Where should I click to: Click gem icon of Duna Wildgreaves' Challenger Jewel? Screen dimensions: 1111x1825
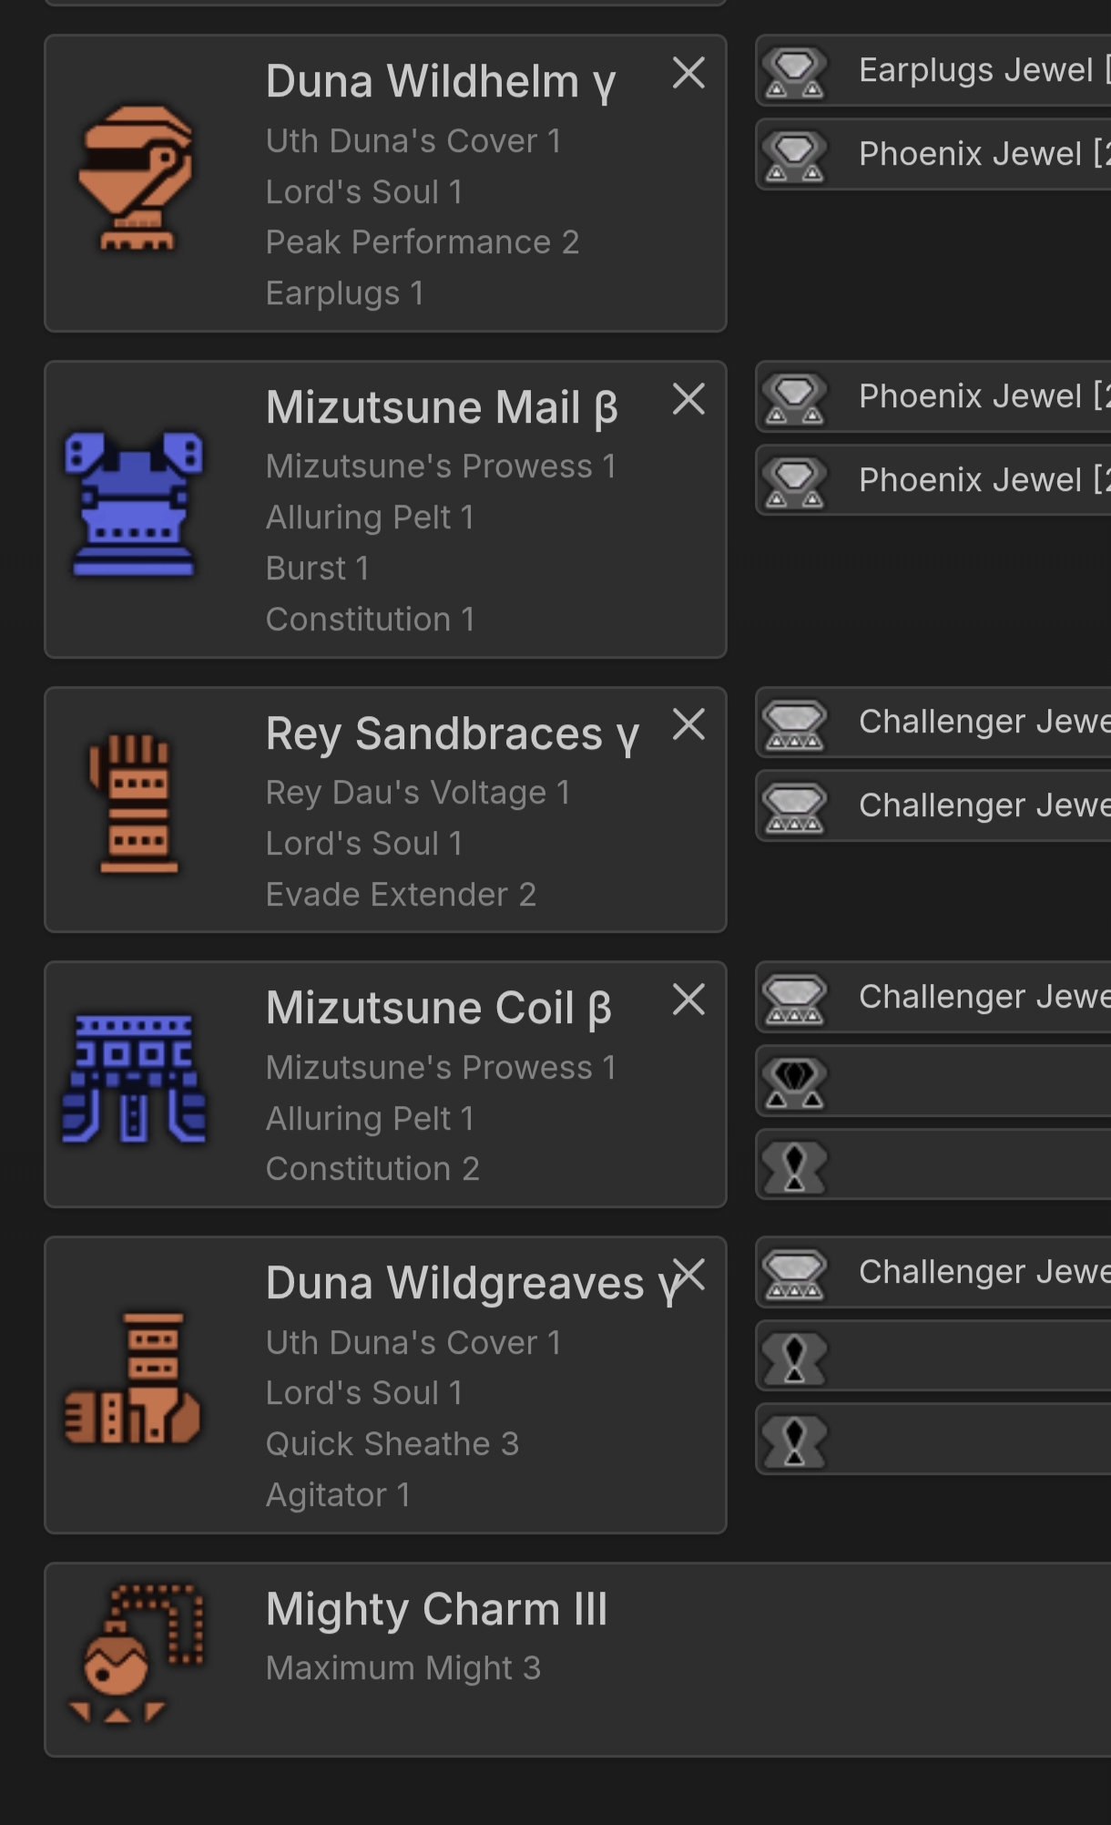[x=794, y=1275]
